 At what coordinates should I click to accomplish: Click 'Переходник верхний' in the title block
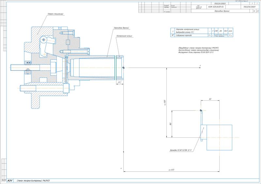coord(222,11)
